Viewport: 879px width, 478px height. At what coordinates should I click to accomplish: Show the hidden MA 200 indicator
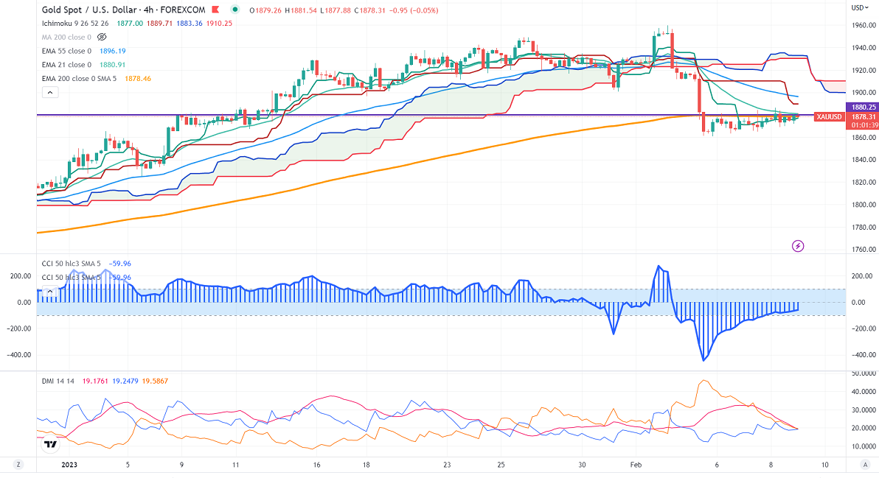[x=103, y=36]
